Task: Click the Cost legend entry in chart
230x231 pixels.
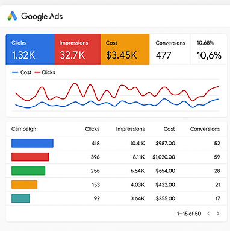Action: [x=22, y=72]
